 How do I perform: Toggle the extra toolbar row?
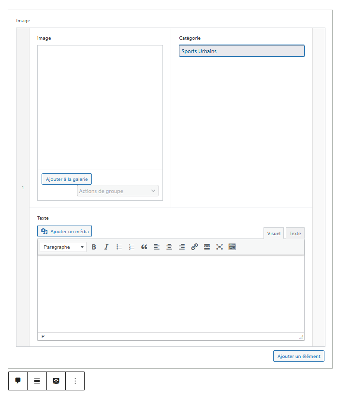pyautogui.click(x=232, y=247)
